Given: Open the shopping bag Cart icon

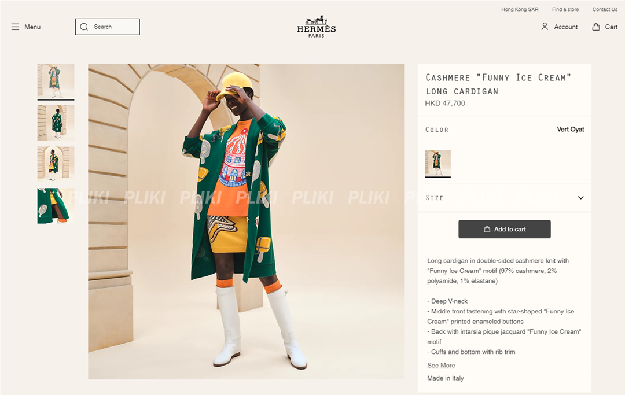Looking at the screenshot, I should [596, 27].
